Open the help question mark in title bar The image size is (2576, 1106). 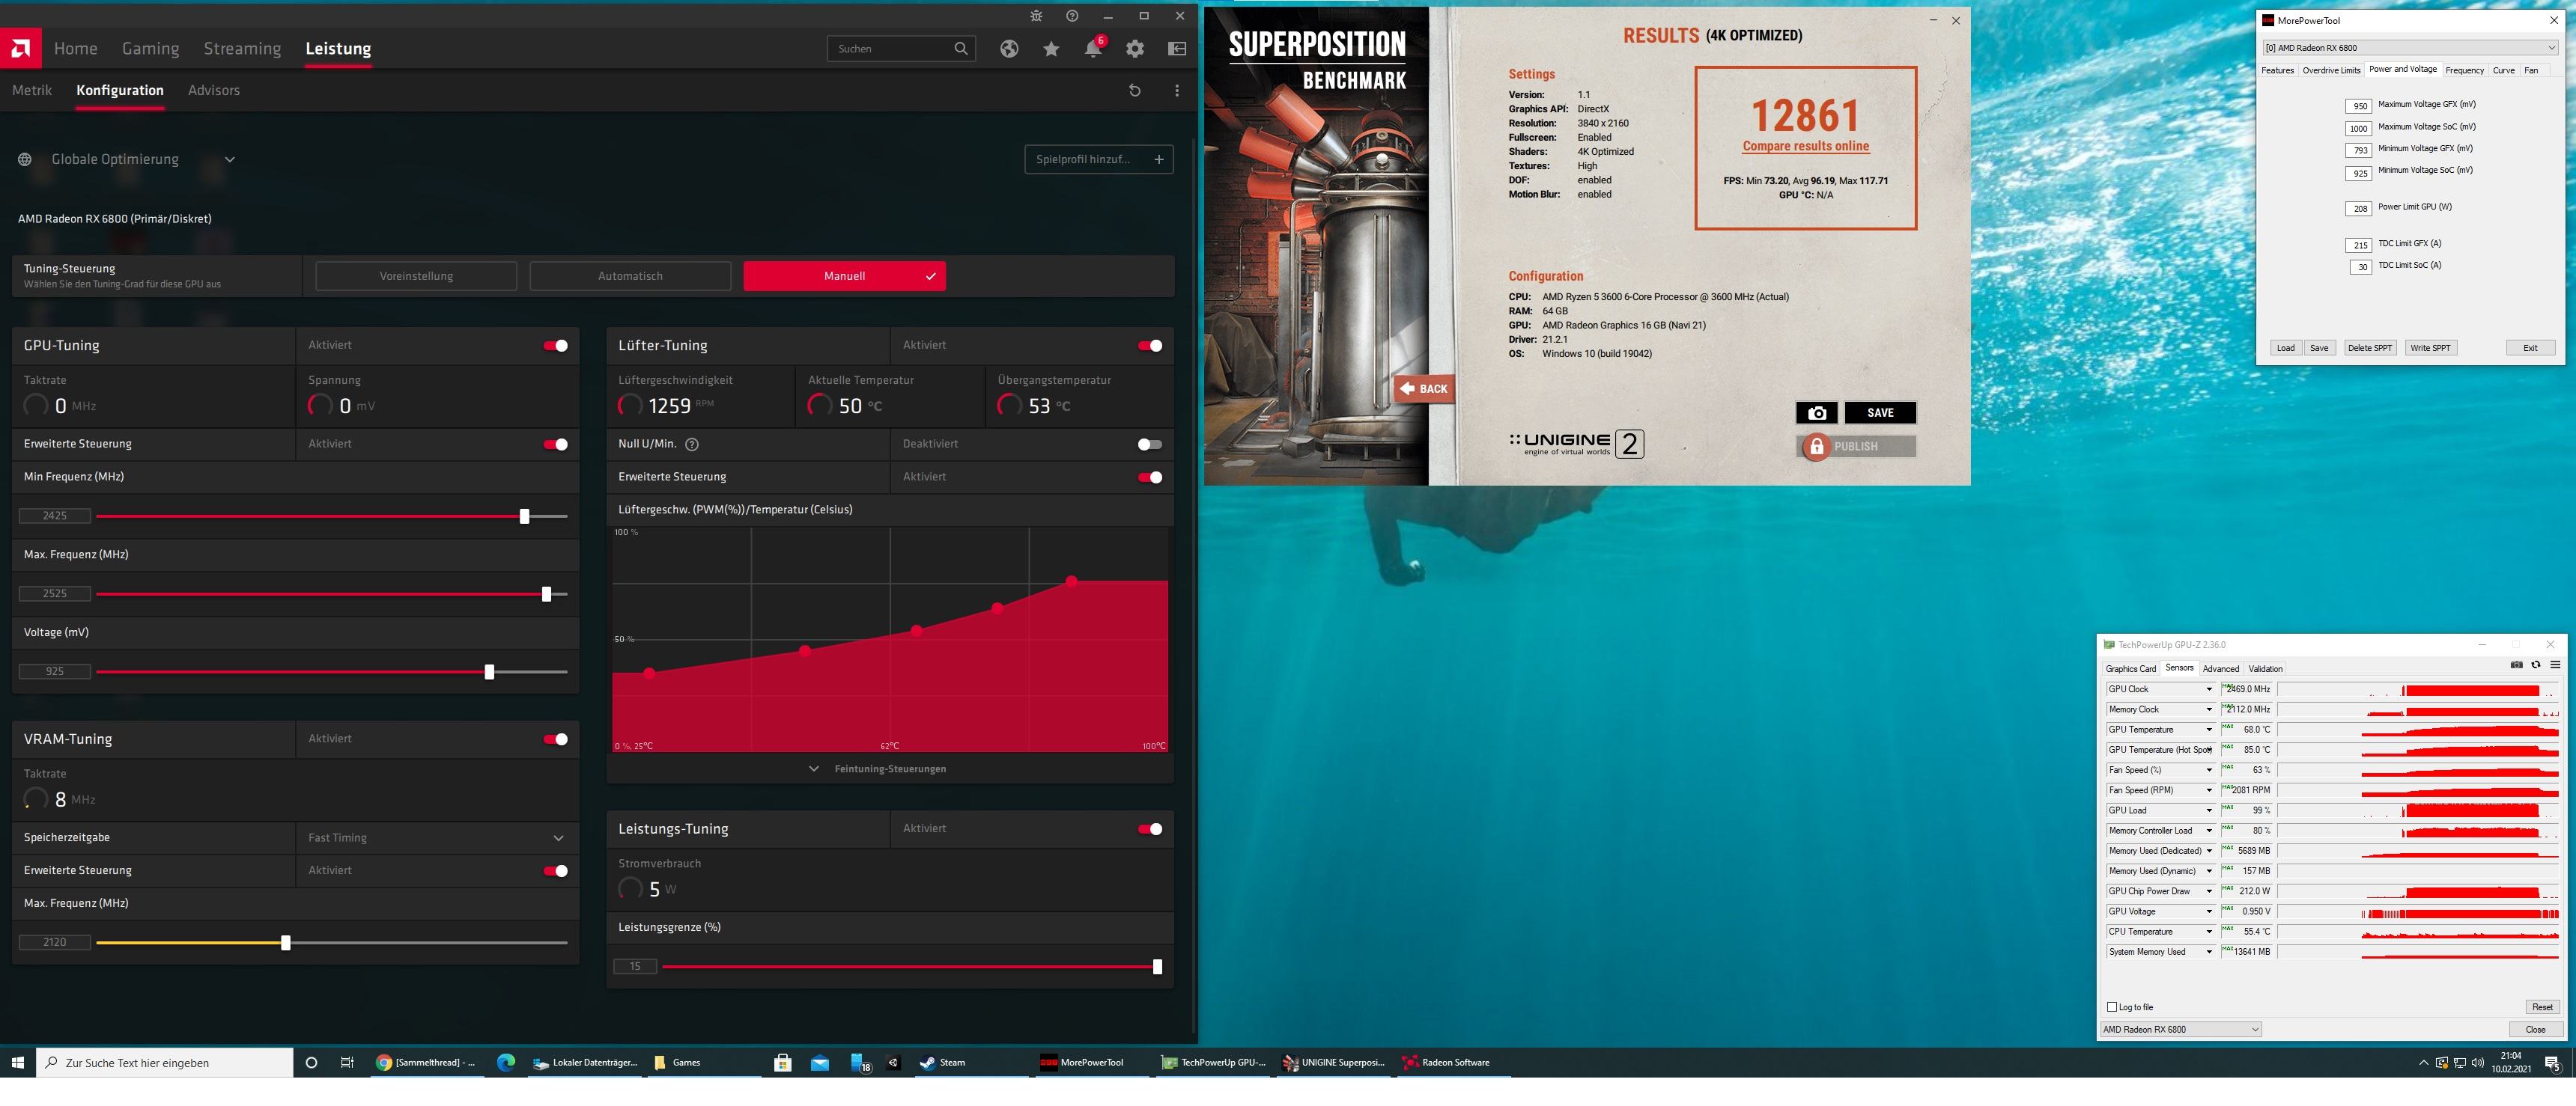click(x=1072, y=16)
